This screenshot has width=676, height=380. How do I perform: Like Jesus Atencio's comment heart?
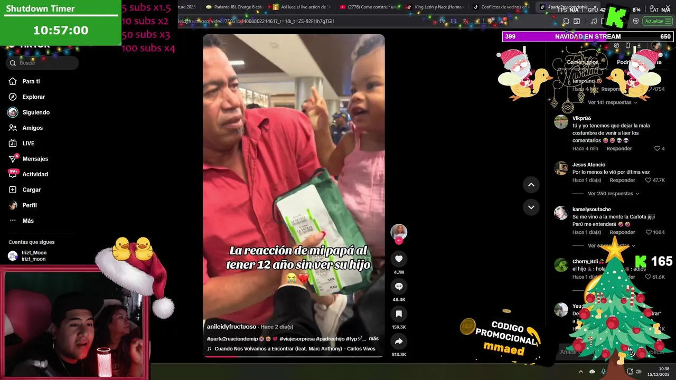[x=648, y=180]
